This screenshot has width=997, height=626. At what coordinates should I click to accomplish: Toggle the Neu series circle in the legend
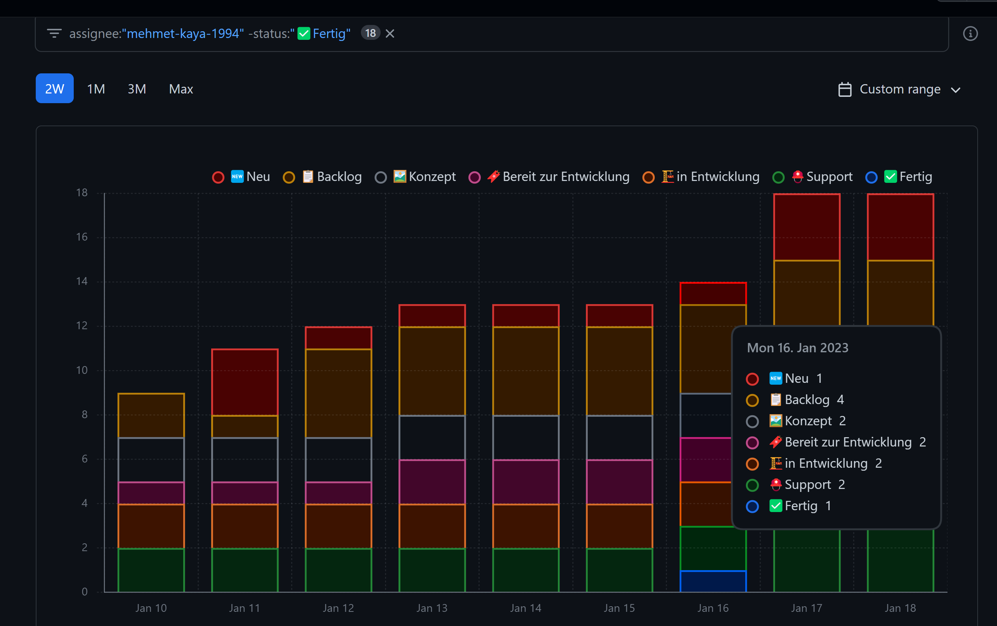(x=218, y=177)
